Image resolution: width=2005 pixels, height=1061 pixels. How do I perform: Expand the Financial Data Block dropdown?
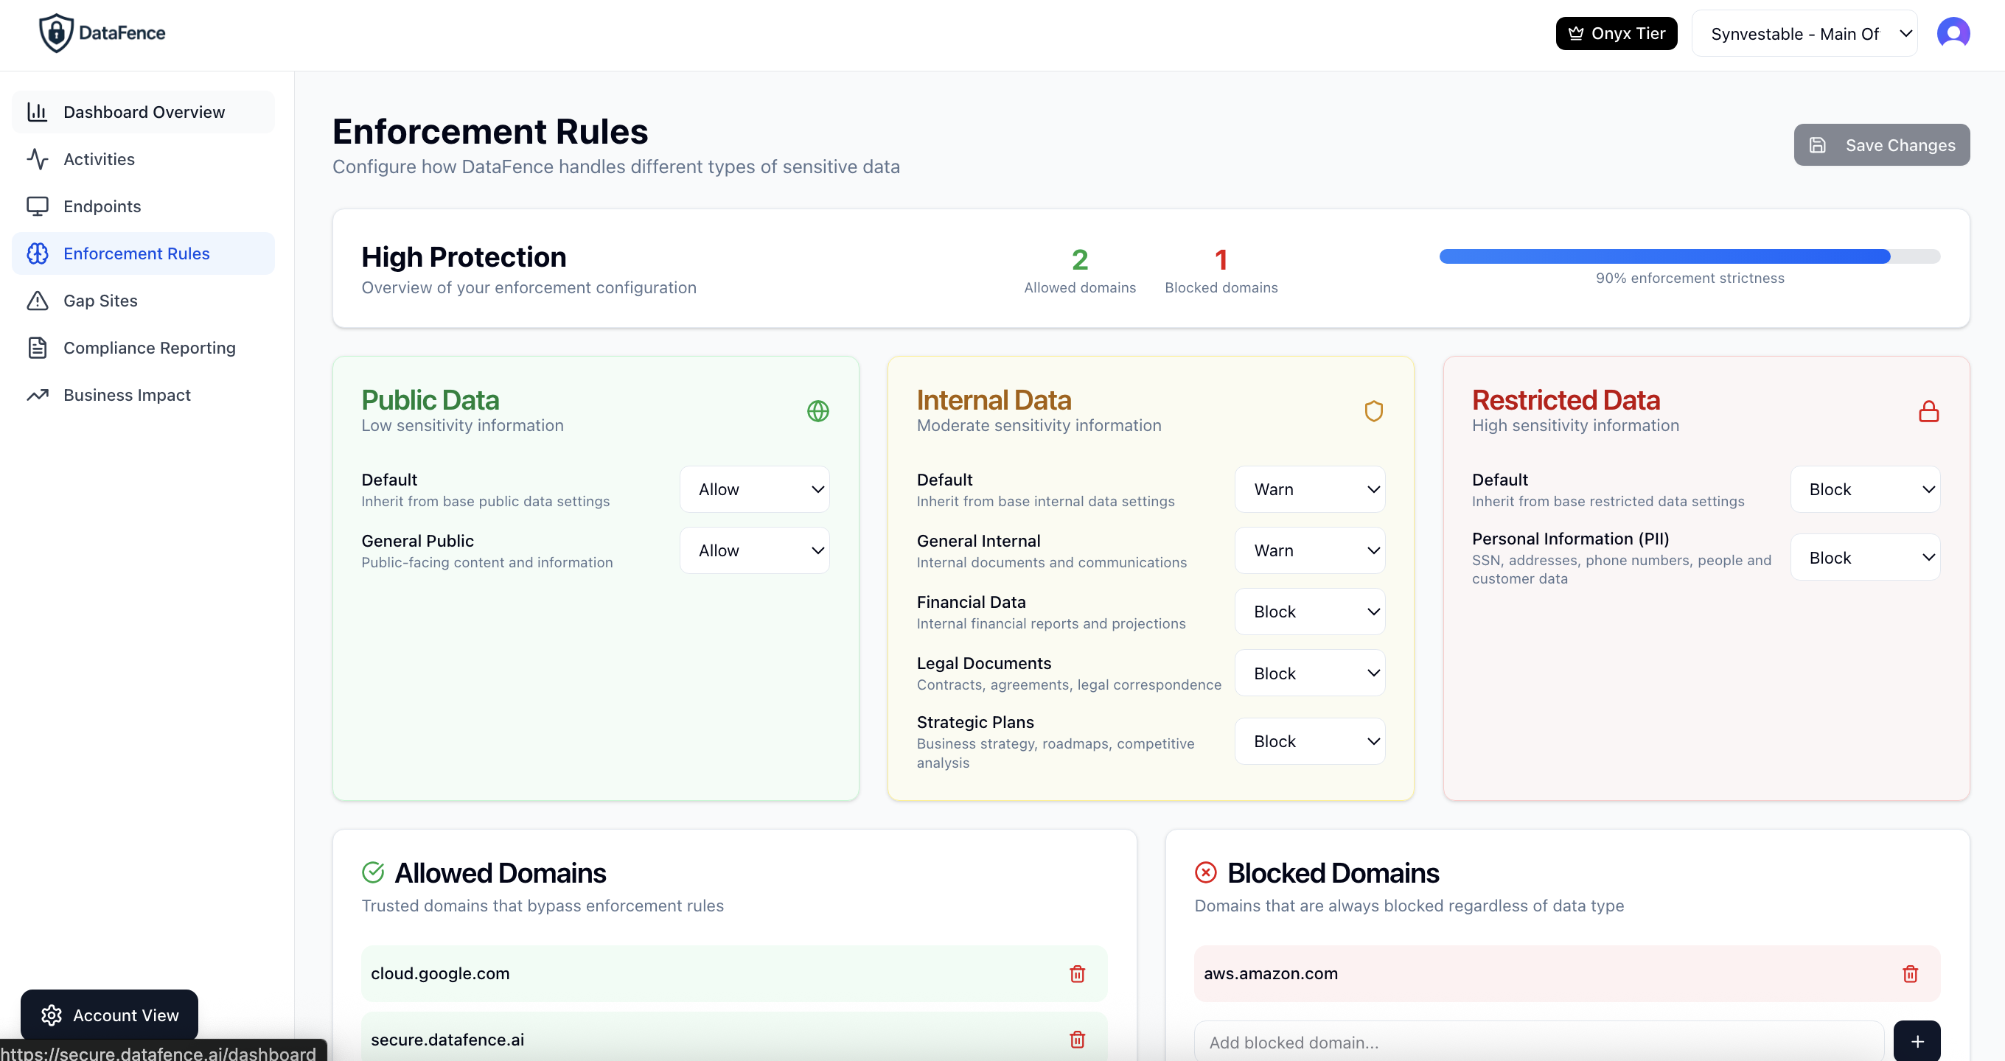pyautogui.click(x=1310, y=612)
